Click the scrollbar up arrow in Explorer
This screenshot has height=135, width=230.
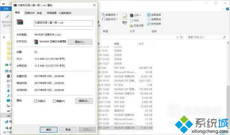228,43
